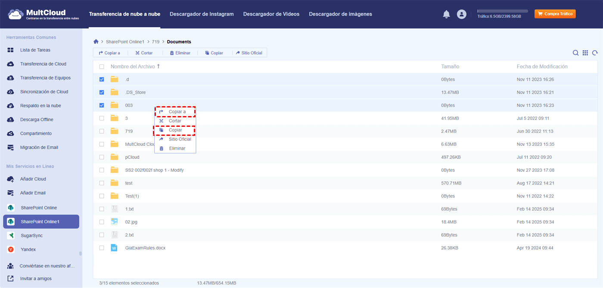603x288 pixels.
Task: Open Transferencia de Cloud in sidebar
Action: tap(43, 64)
